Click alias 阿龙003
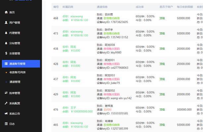203x132 pixels. [x=110, y=75]
